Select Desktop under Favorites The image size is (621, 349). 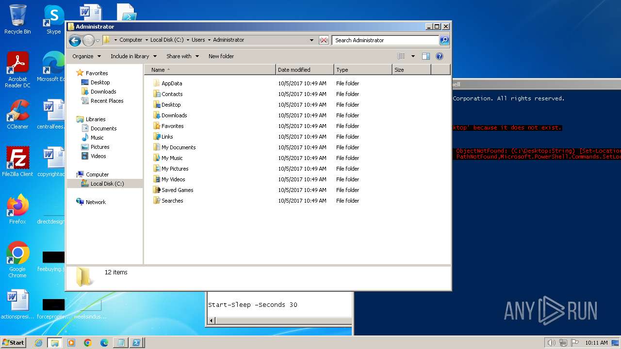100,82
